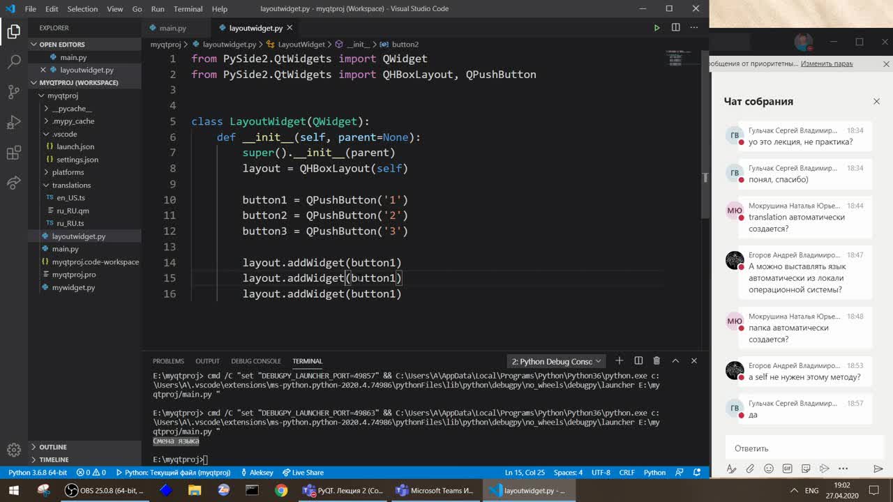
Task: Open the Run and Debug view
Action: (13, 123)
